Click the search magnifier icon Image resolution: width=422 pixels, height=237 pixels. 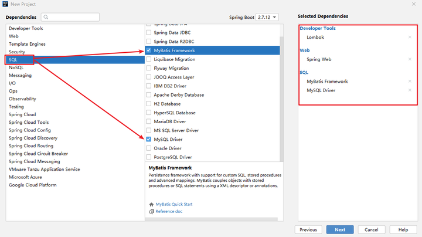point(46,17)
